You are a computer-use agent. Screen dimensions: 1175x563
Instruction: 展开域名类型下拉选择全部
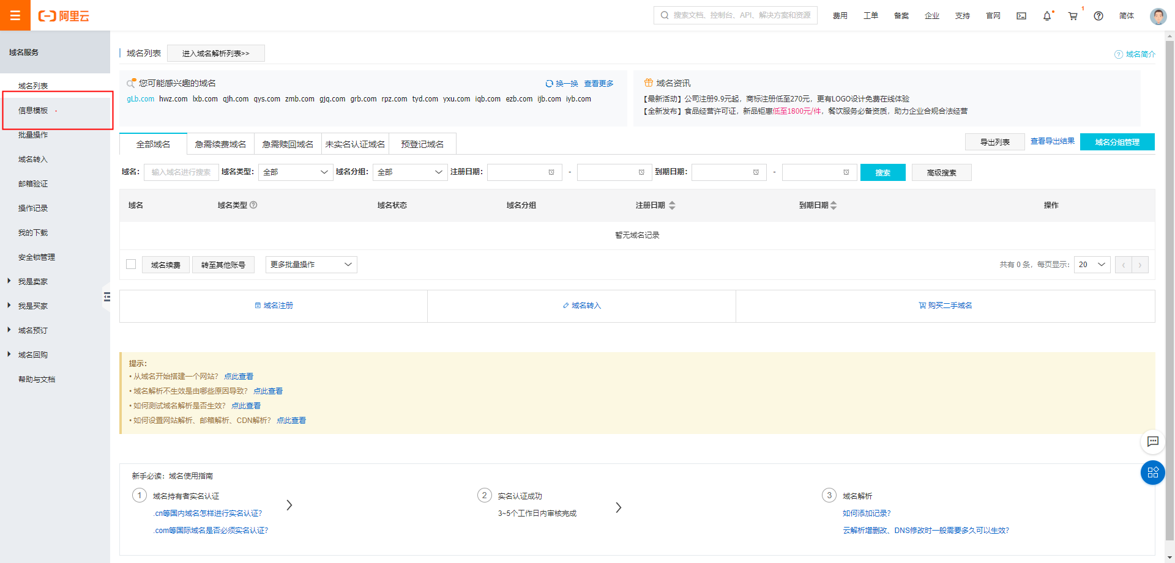[296, 172]
